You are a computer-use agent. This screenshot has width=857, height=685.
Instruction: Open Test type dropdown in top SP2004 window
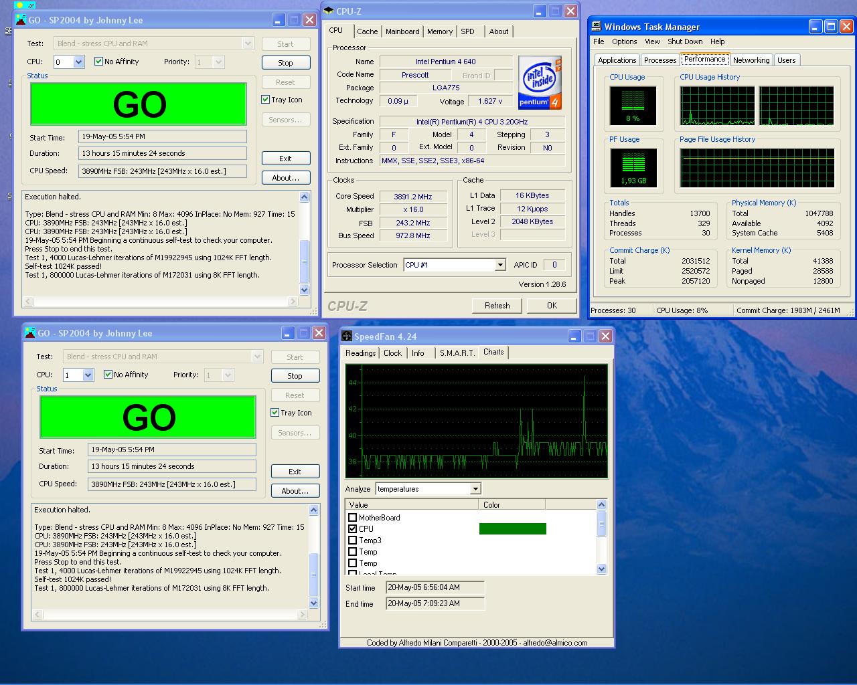tap(248, 43)
